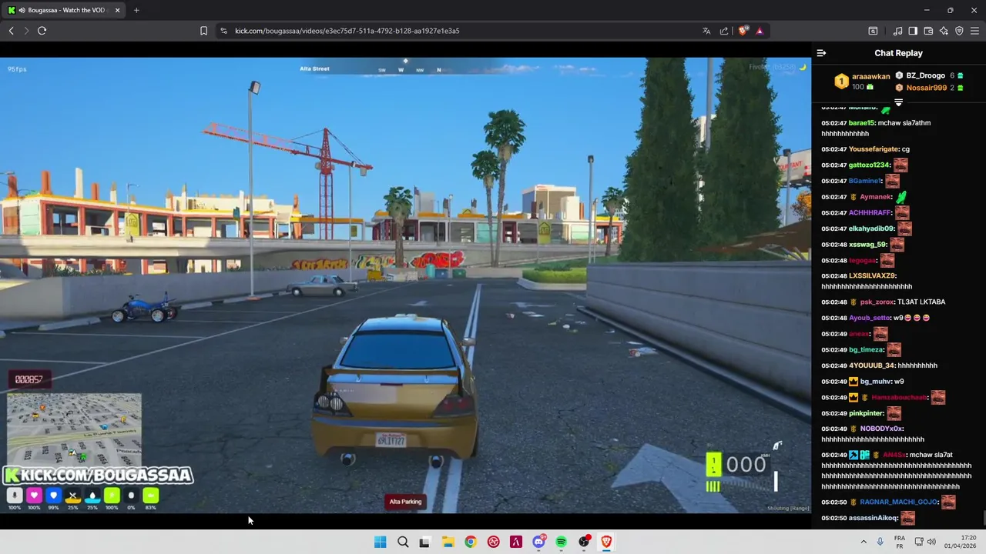Open Task View on the taskbar
Viewport: 986px width, 554px height.
424,542
